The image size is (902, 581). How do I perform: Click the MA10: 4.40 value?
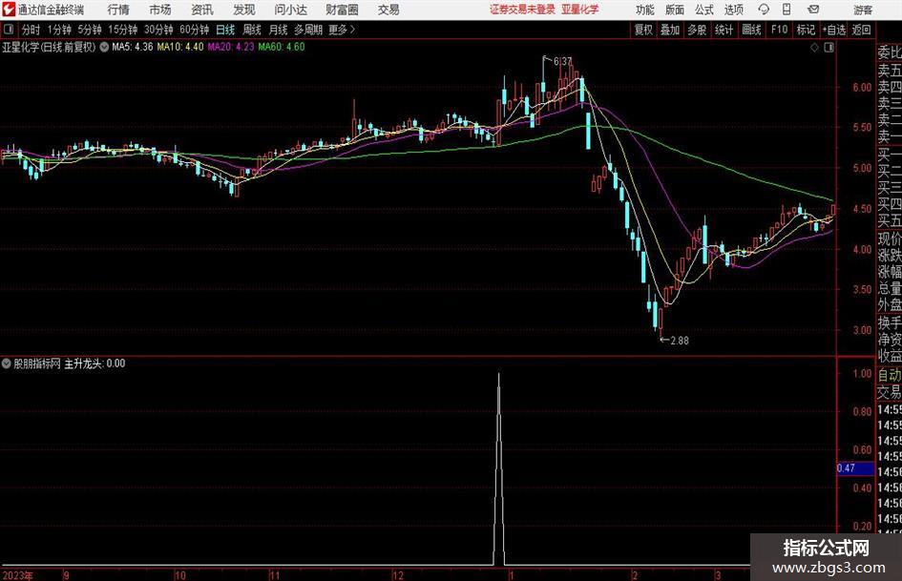click(180, 47)
